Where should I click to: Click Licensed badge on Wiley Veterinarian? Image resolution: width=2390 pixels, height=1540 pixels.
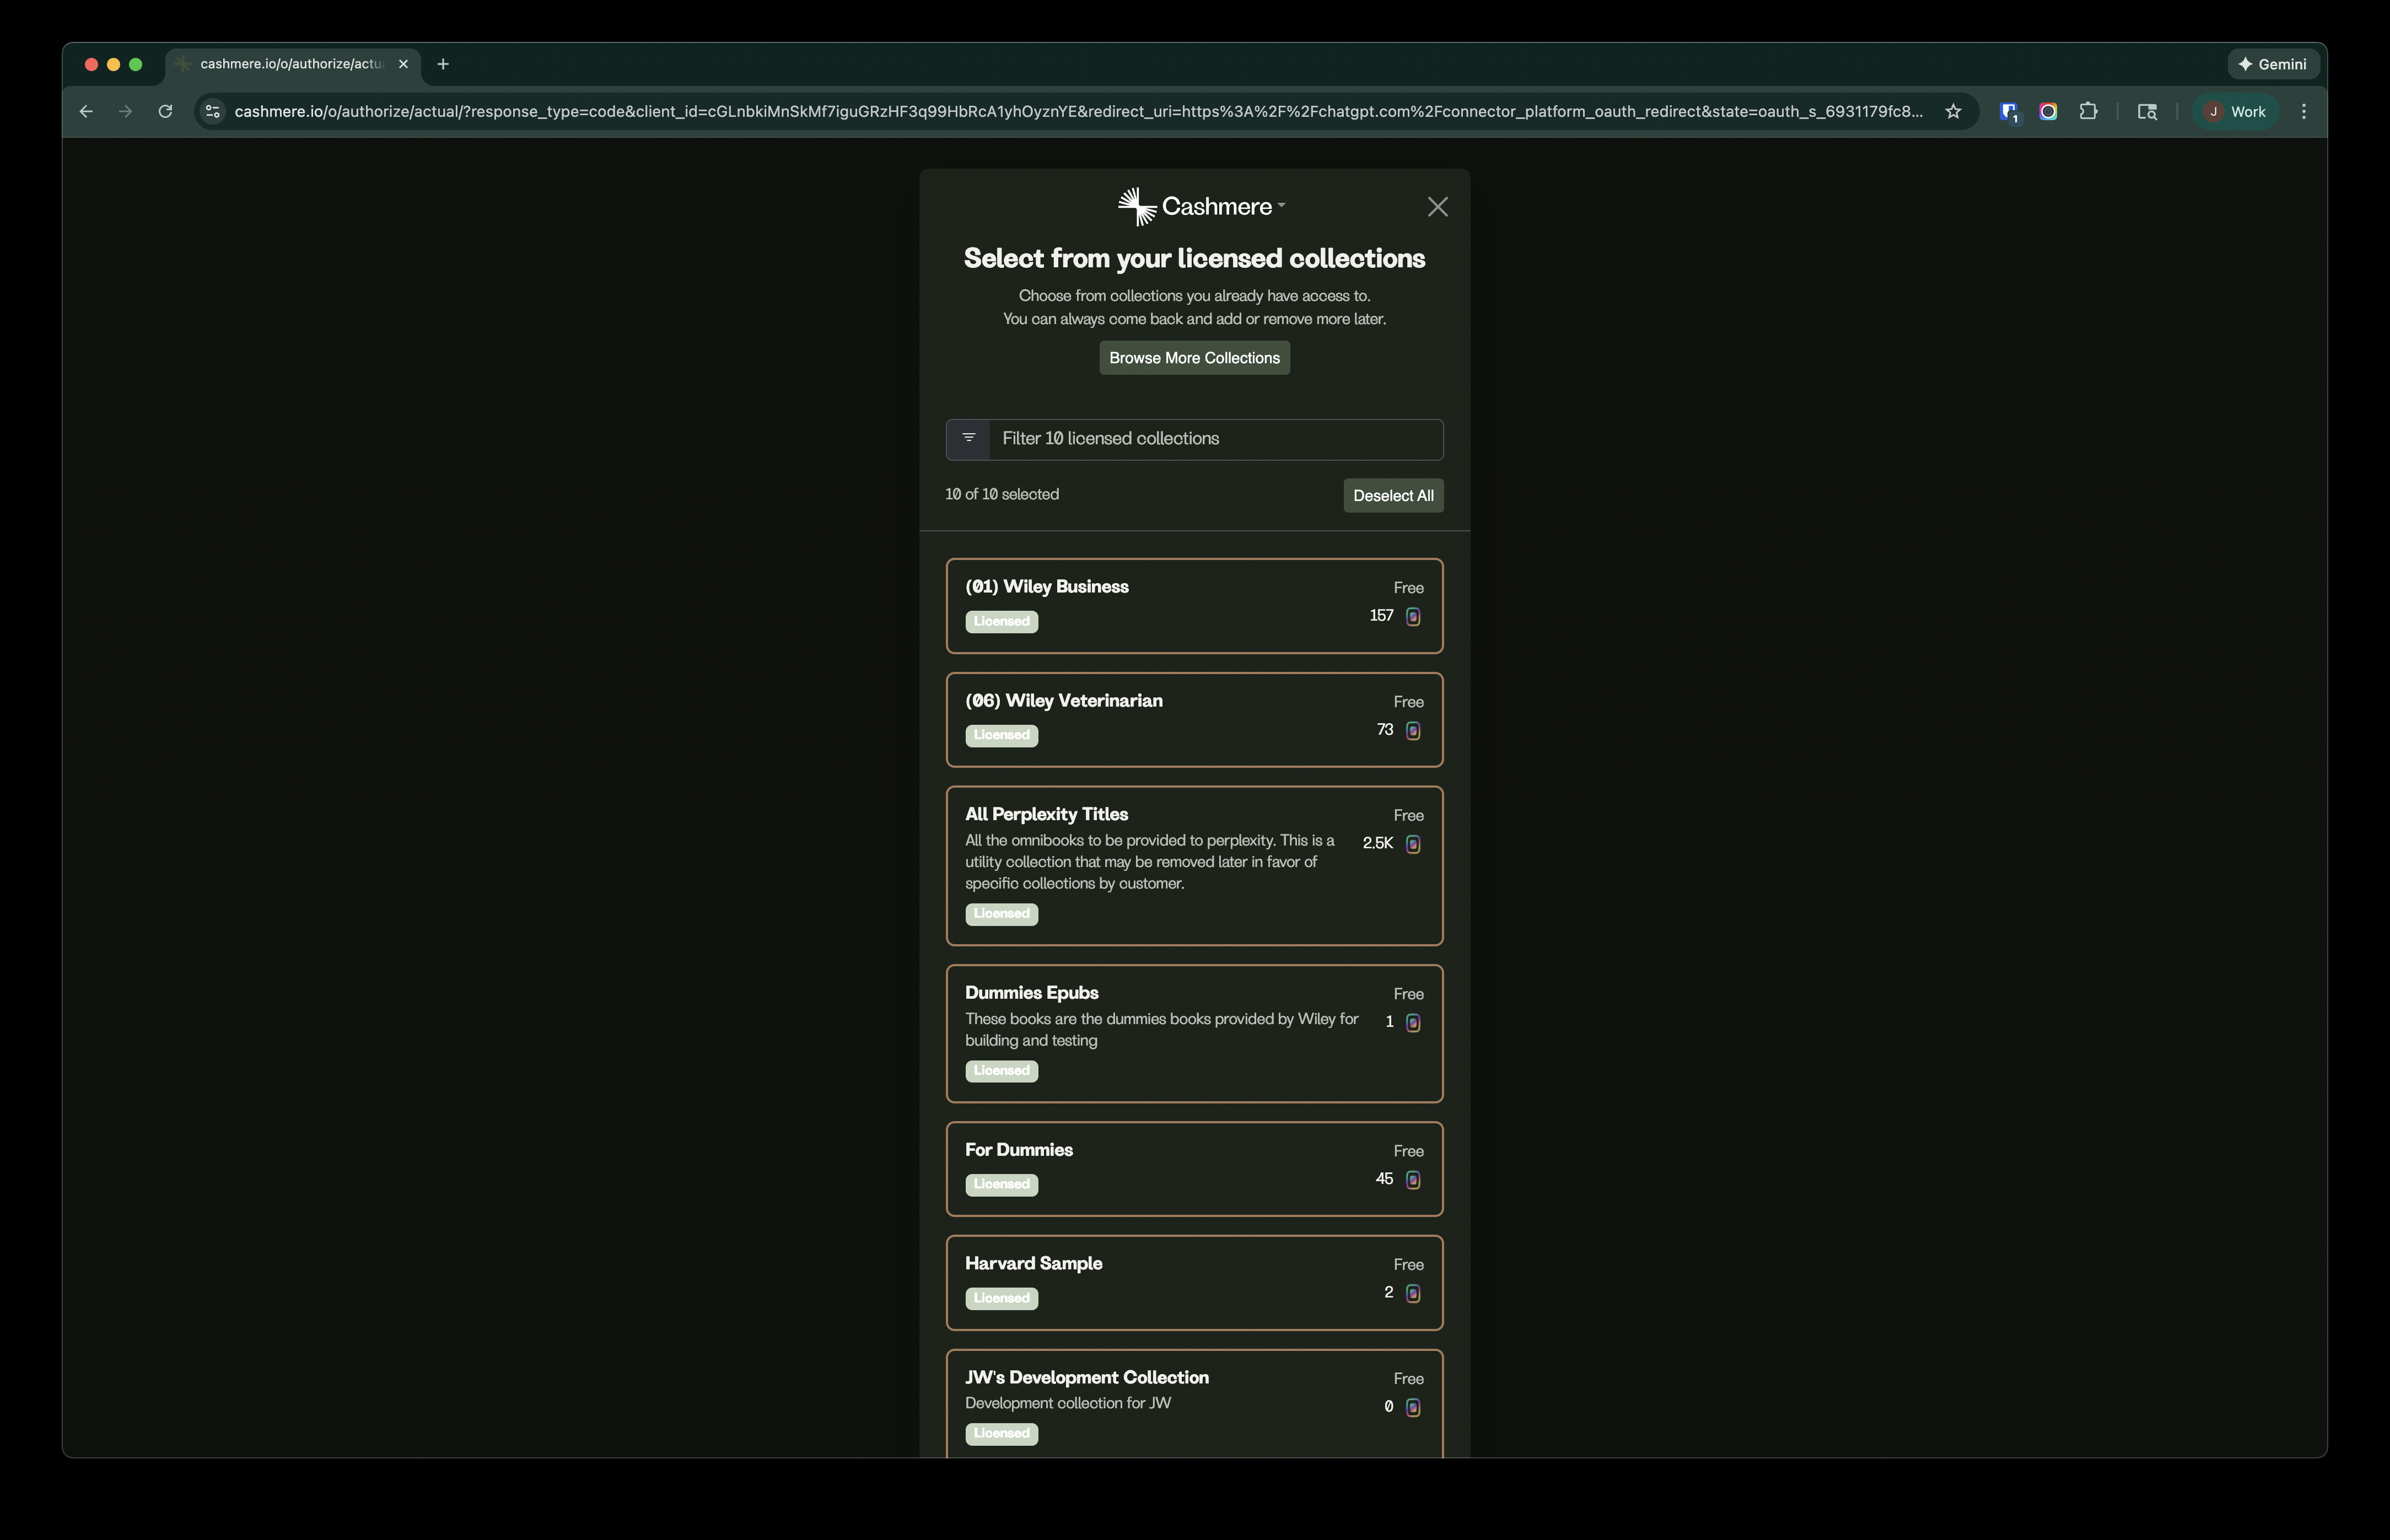tap(1001, 736)
